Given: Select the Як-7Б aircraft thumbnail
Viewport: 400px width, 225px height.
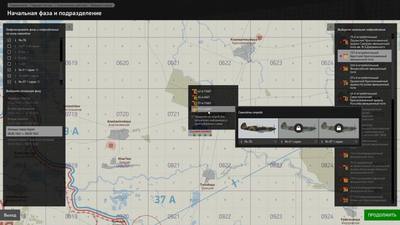Looking at the screenshot, I should [x=258, y=128].
